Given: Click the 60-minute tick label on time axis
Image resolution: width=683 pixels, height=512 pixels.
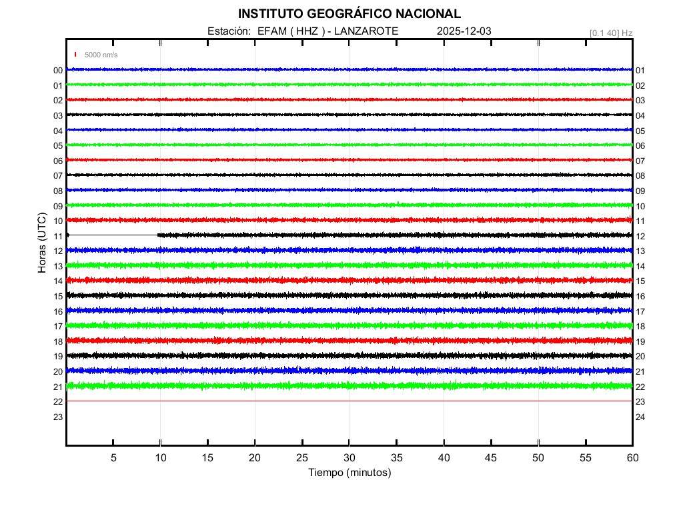Looking at the screenshot, I should (632, 458).
